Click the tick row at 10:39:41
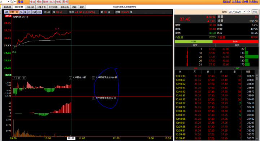The width and height of the screenshot is (260, 141). click(x=215, y=138)
